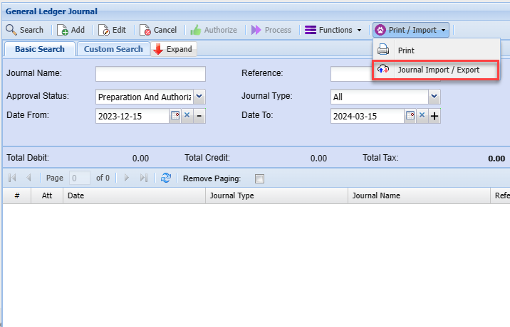The width and height of the screenshot is (510, 327).
Task: Click the plus button beside Date To
Action: click(x=434, y=116)
